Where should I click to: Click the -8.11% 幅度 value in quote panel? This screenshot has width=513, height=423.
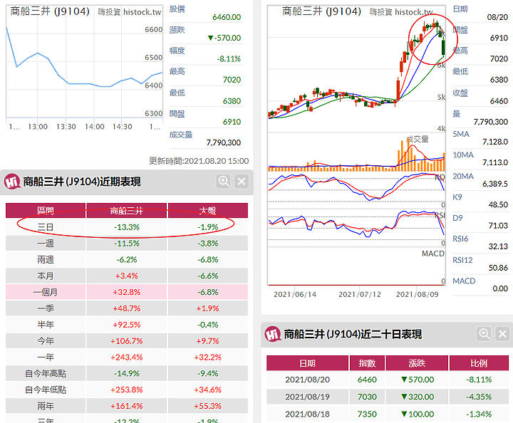[x=229, y=59]
